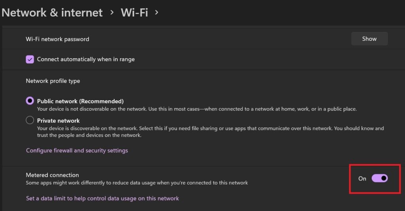Uncheck Connect automatically when in range

[x=30, y=59]
